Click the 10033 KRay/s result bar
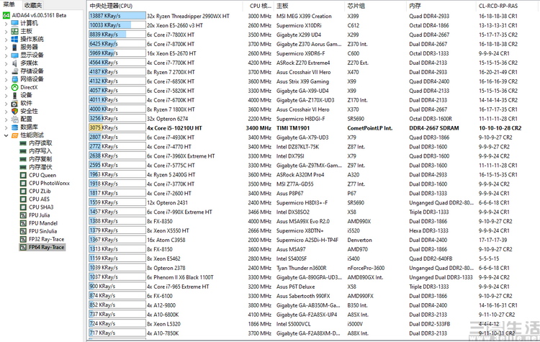The height and width of the screenshot is (342, 540). click(117, 25)
